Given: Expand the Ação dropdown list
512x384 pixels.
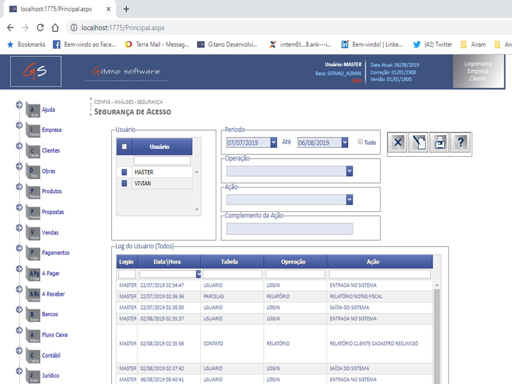Looking at the screenshot, I should coord(349,200).
